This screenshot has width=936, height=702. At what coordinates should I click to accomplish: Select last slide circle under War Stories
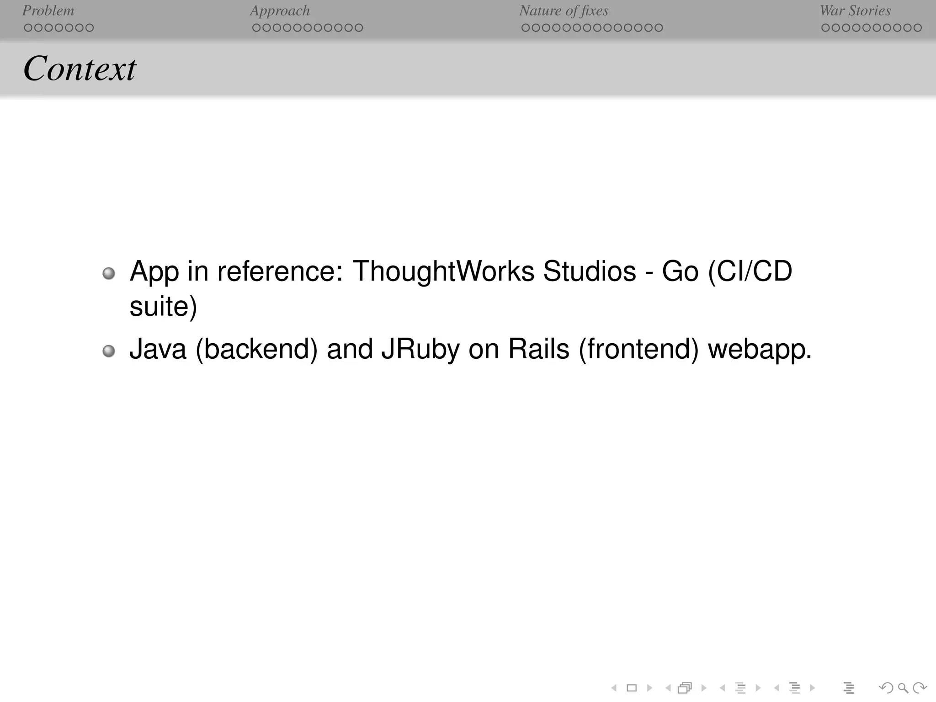pyautogui.click(x=917, y=28)
